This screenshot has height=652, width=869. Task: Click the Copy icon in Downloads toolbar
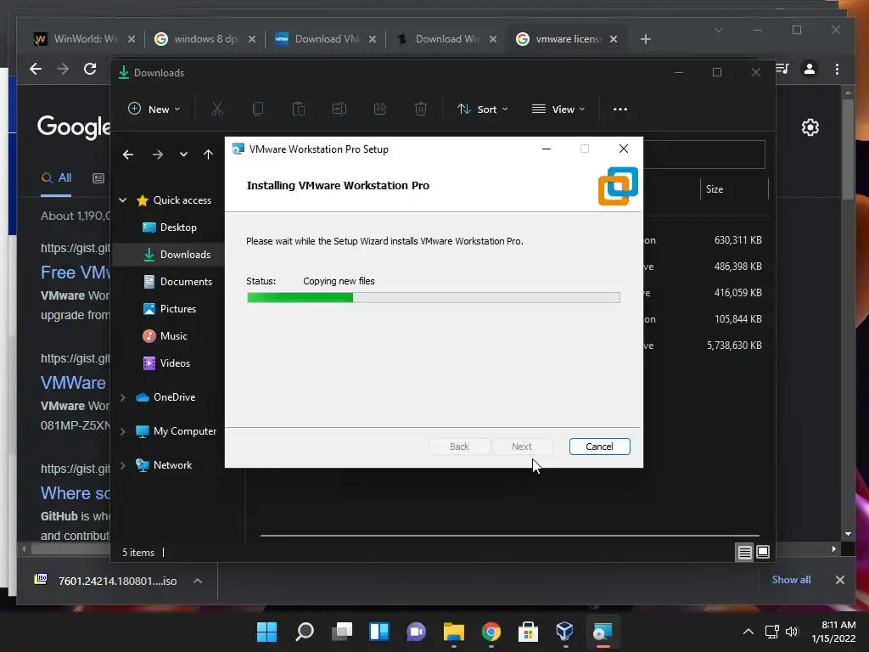pos(258,110)
